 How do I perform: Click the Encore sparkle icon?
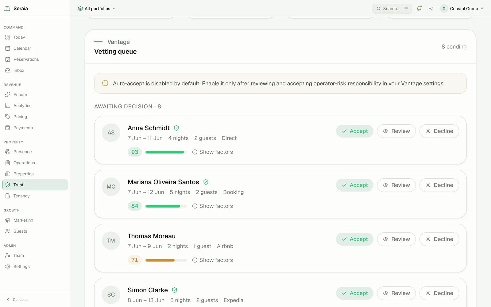[x=8, y=95]
